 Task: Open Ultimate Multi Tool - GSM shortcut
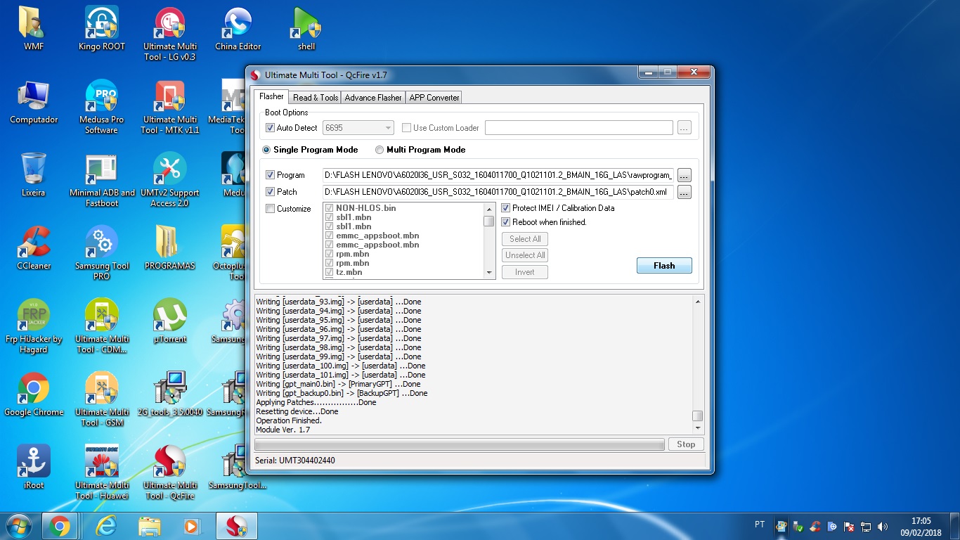[102, 399]
